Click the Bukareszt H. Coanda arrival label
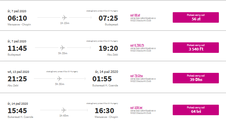The height and width of the screenshot is (124, 226). [105, 85]
